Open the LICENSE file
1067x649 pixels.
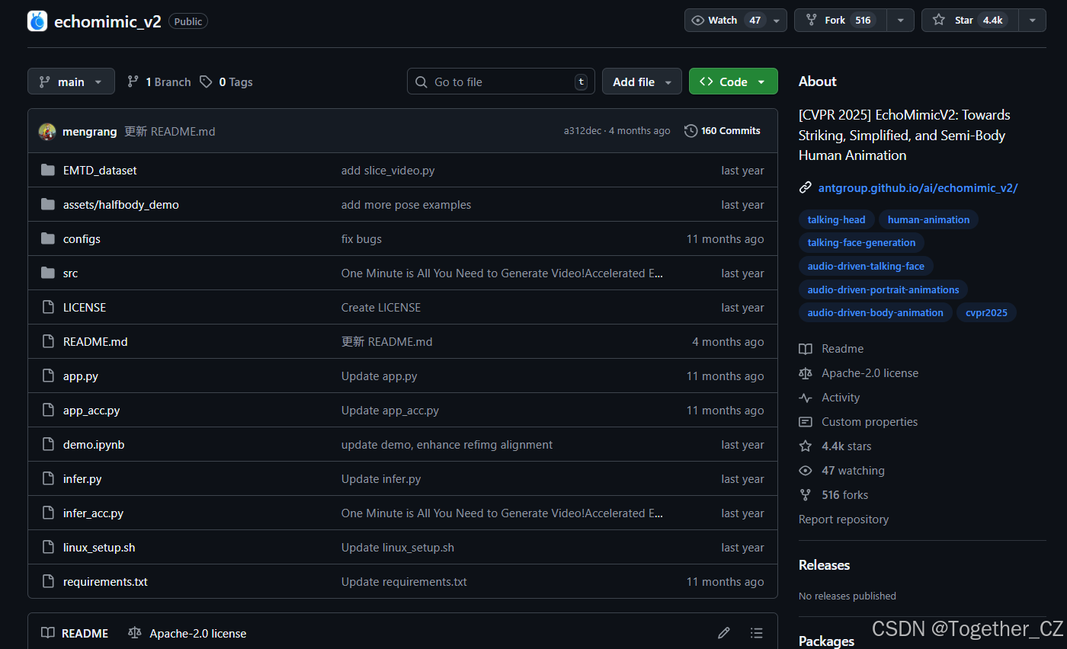click(85, 308)
